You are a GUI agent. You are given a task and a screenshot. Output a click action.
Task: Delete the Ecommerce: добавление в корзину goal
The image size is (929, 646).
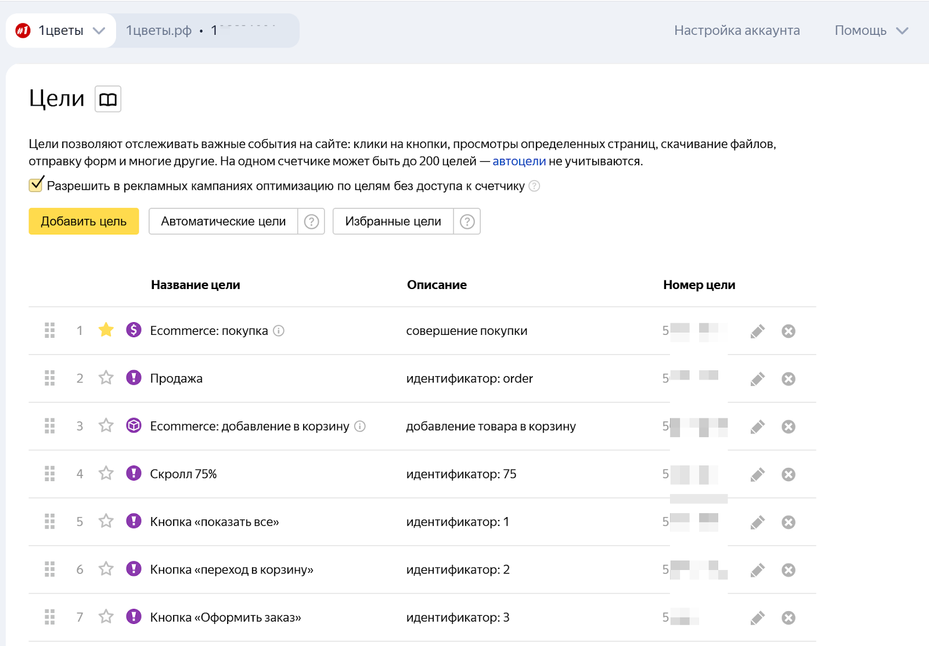788,427
